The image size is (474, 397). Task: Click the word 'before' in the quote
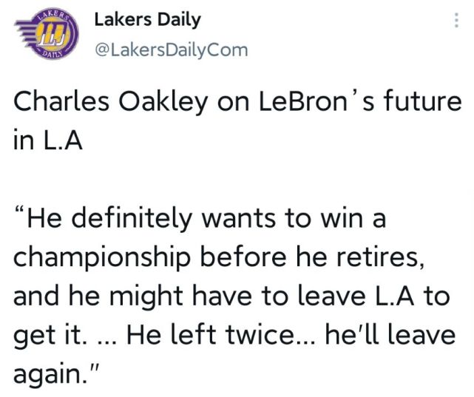tap(243, 257)
